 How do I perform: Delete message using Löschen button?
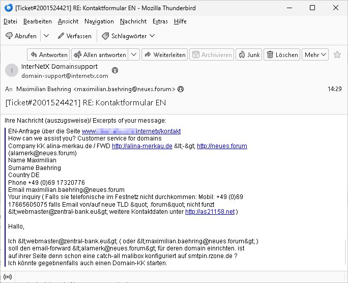tap(282, 55)
